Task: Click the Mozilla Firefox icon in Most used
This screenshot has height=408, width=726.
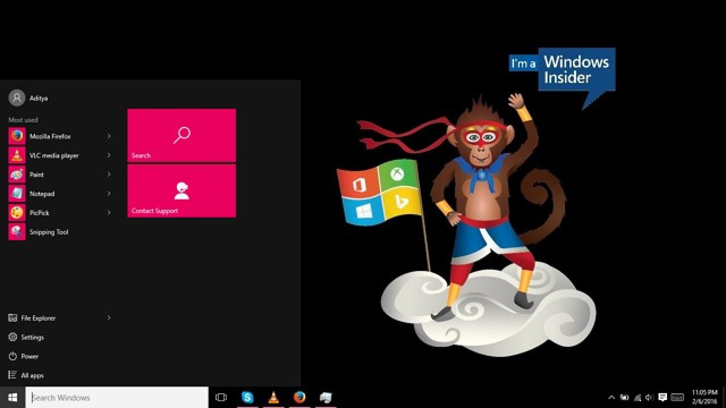Action: [17, 136]
